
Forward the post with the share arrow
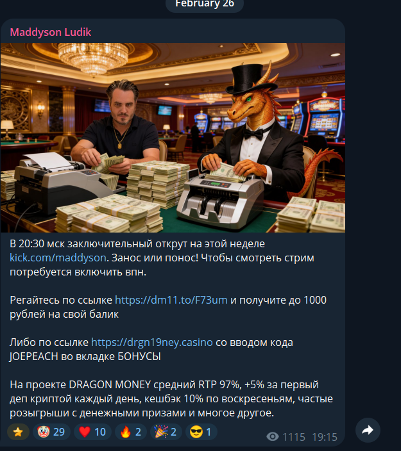pyautogui.click(x=368, y=430)
